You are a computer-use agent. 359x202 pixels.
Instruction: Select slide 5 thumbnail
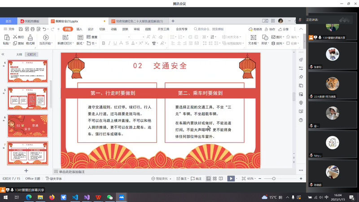(x=27, y=98)
